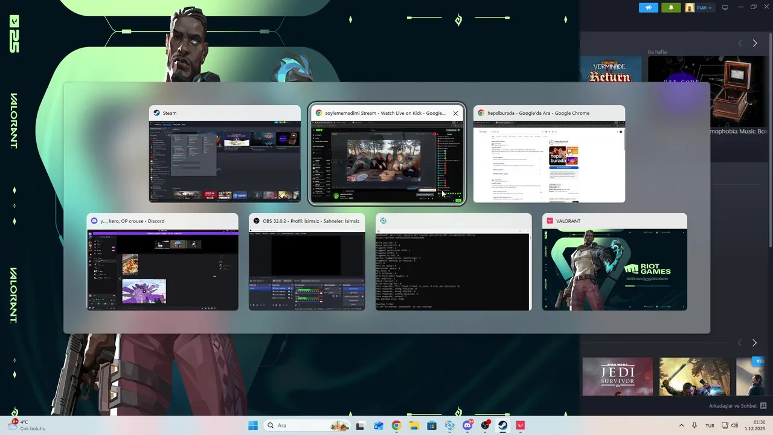Open File Explorer from the taskbar

[414, 425]
